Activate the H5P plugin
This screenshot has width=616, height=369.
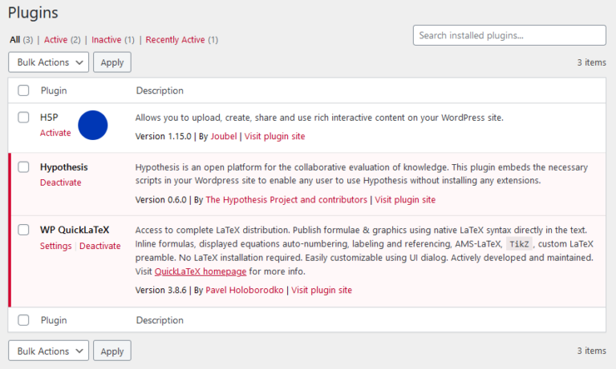pos(55,133)
